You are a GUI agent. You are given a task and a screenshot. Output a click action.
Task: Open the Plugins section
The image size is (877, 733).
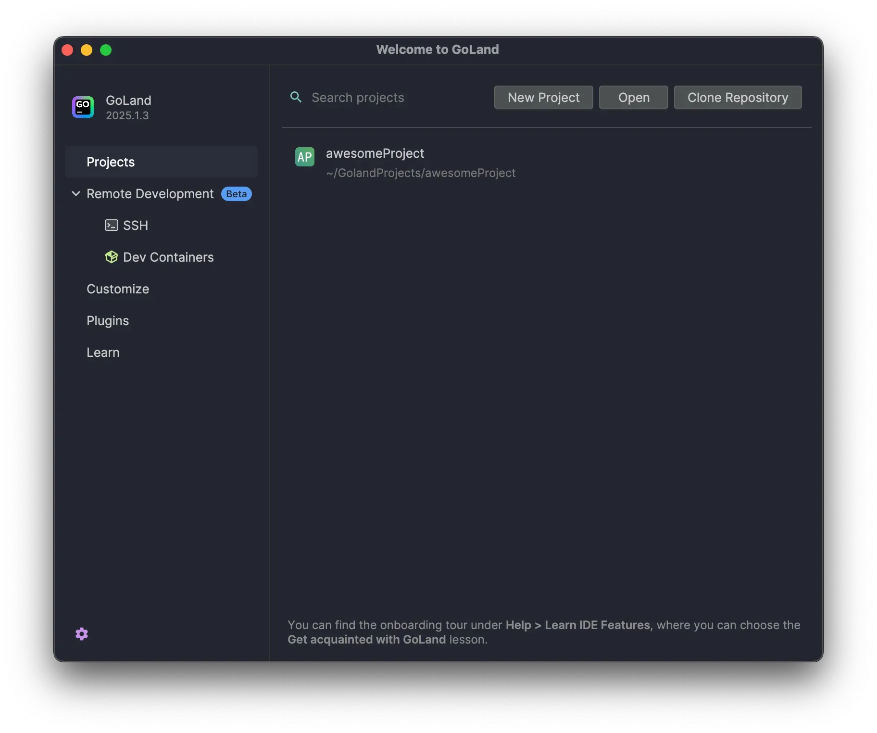tap(107, 320)
